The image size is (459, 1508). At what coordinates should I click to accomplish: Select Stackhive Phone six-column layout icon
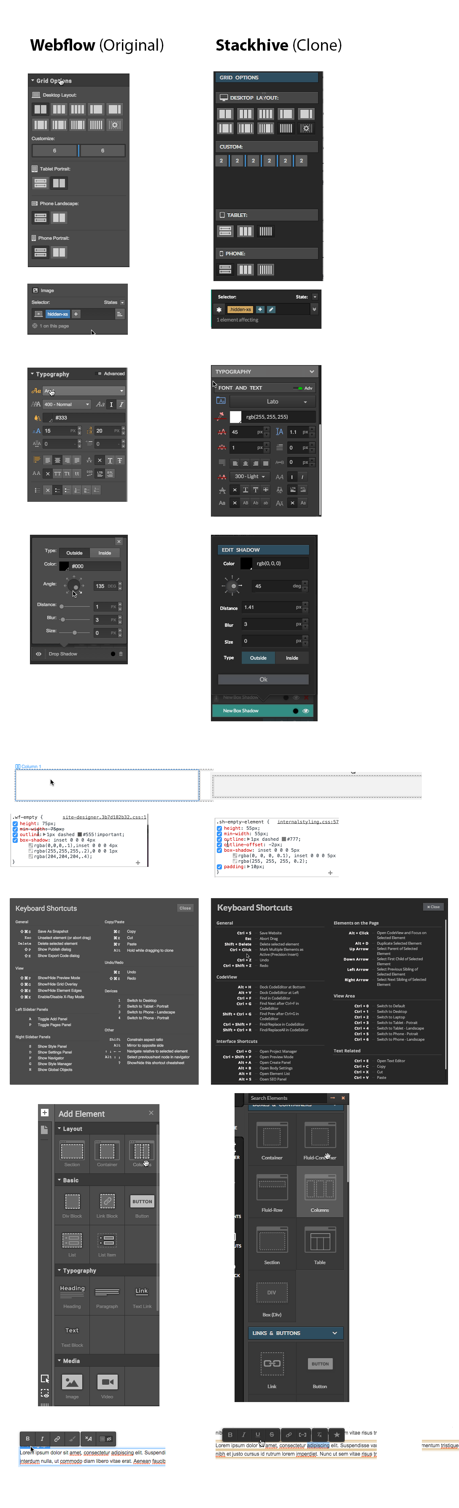coord(265,269)
